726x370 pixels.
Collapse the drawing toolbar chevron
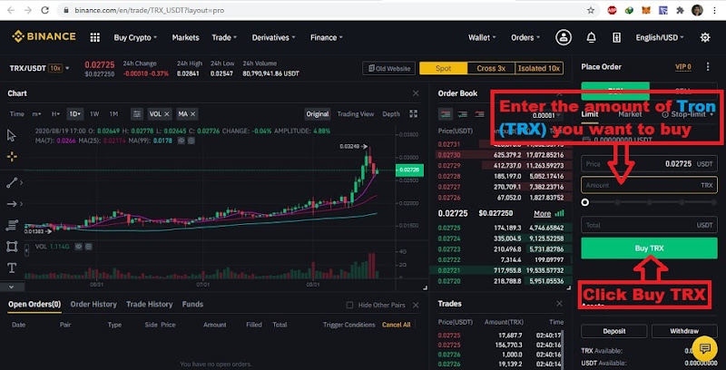(x=11, y=287)
